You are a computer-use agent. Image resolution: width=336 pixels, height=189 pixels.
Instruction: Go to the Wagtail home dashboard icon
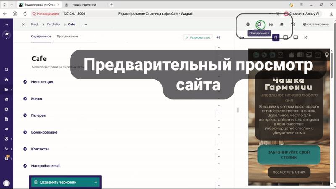6,79
